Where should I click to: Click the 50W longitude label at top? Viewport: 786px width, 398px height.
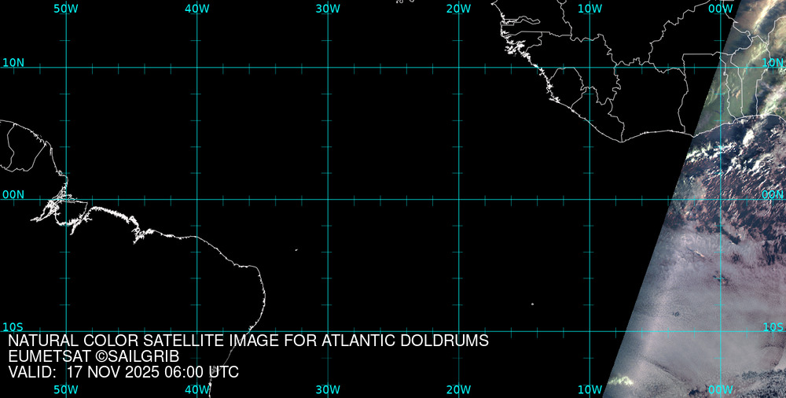pyautogui.click(x=66, y=9)
